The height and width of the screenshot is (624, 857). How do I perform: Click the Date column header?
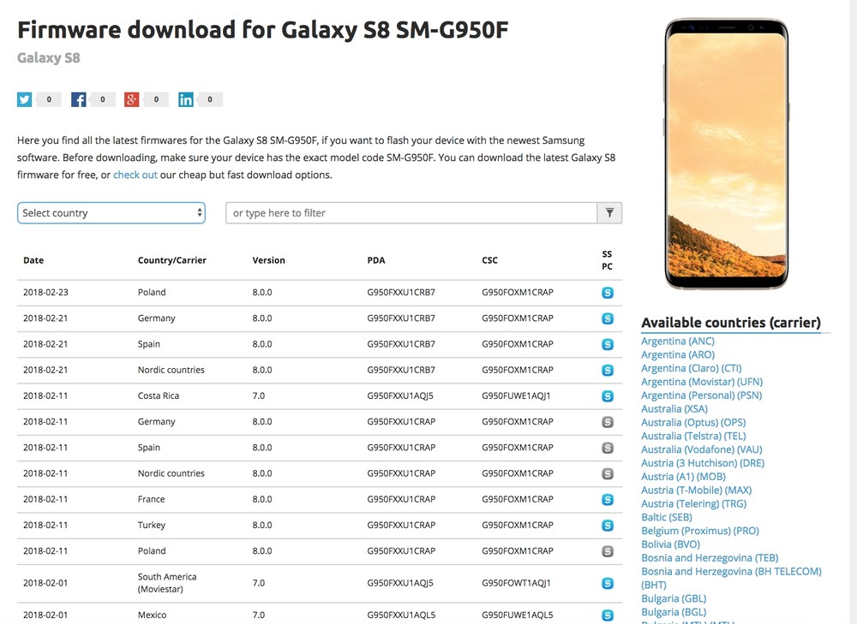[x=33, y=260]
